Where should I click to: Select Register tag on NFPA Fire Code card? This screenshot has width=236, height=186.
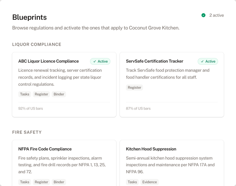click(41, 182)
